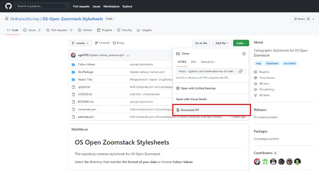
Task: Click the zoomstack topic tag
Action: click(x=289, y=63)
